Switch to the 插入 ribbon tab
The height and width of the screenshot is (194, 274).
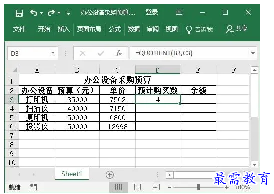click(64, 29)
